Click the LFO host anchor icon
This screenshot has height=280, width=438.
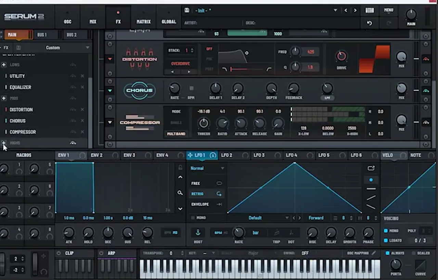pos(197,233)
